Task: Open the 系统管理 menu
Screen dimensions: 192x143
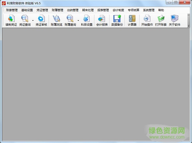Action: [x=149, y=10]
